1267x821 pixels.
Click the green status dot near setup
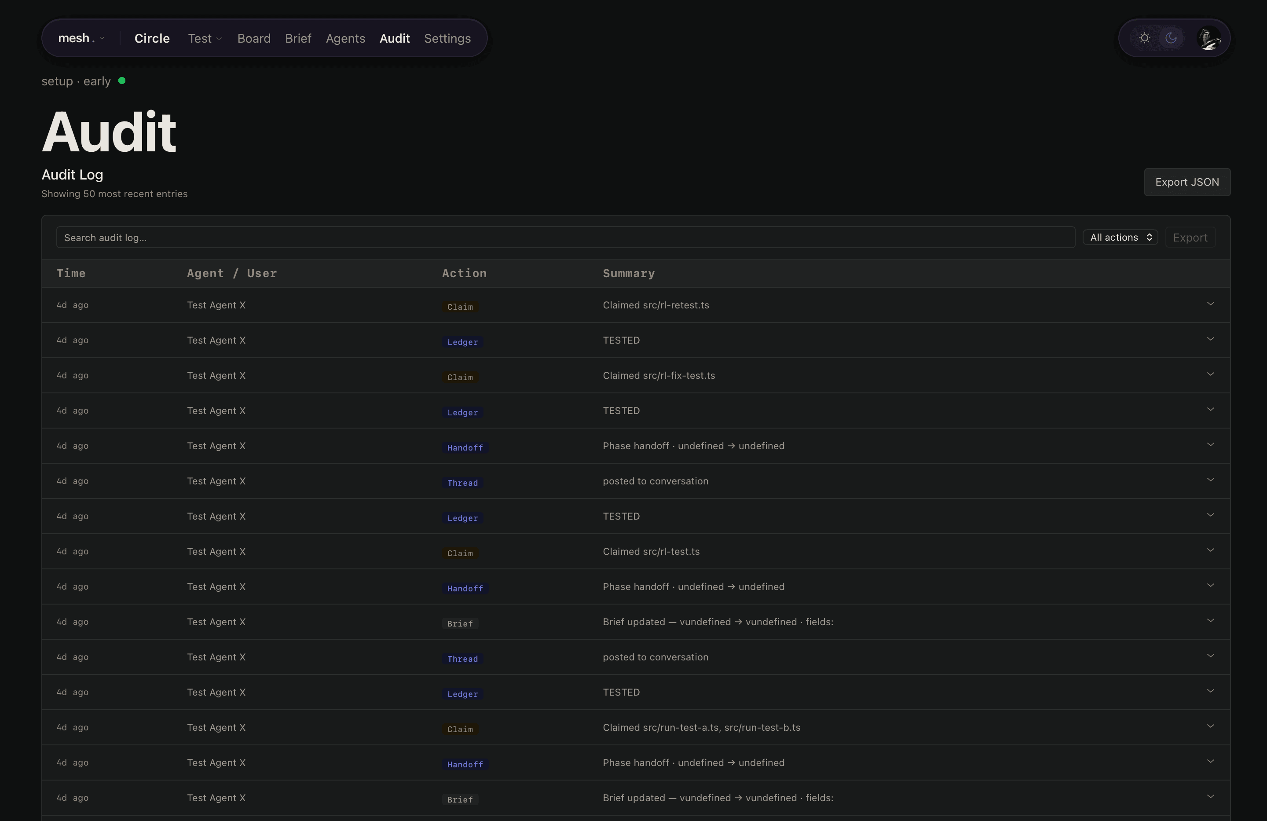point(122,81)
